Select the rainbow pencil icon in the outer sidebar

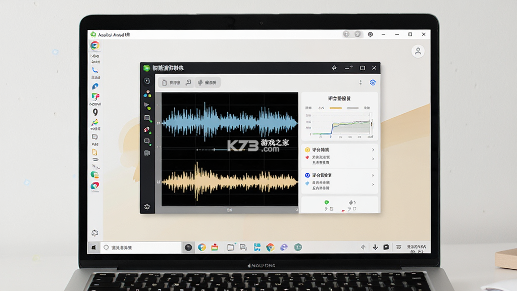[x=95, y=122]
